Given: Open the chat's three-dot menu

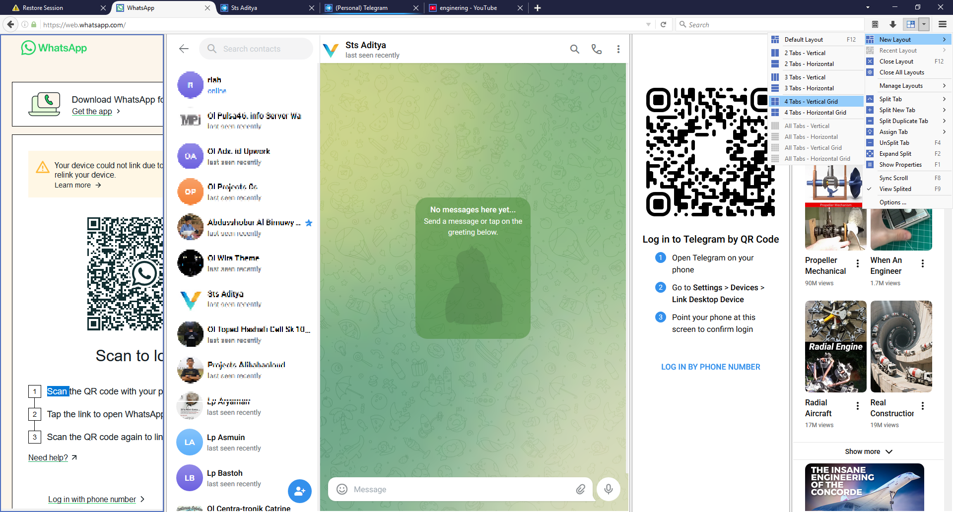Looking at the screenshot, I should point(618,49).
